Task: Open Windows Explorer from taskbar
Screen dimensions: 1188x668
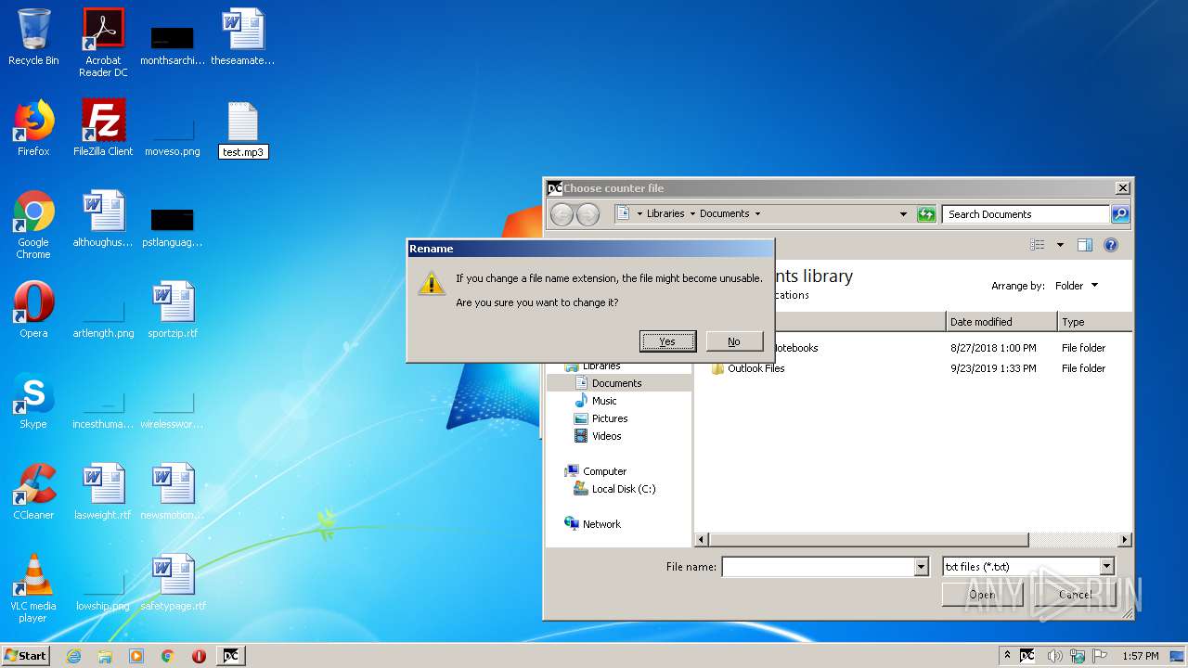Action: point(105,656)
